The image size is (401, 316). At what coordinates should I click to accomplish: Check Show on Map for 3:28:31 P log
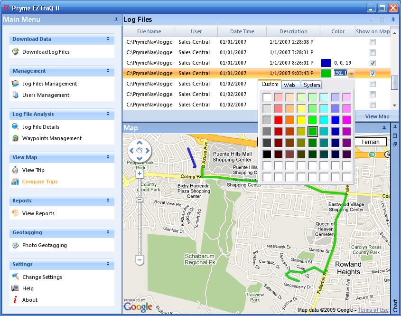[x=373, y=52]
